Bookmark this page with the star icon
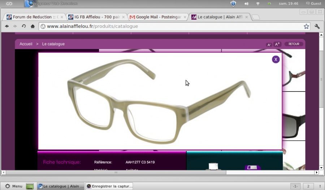The height and width of the screenshot is (190, 325). click(x=306, y=26)
